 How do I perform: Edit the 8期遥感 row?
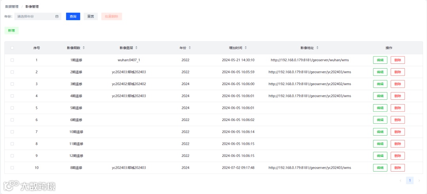(380, 168)
